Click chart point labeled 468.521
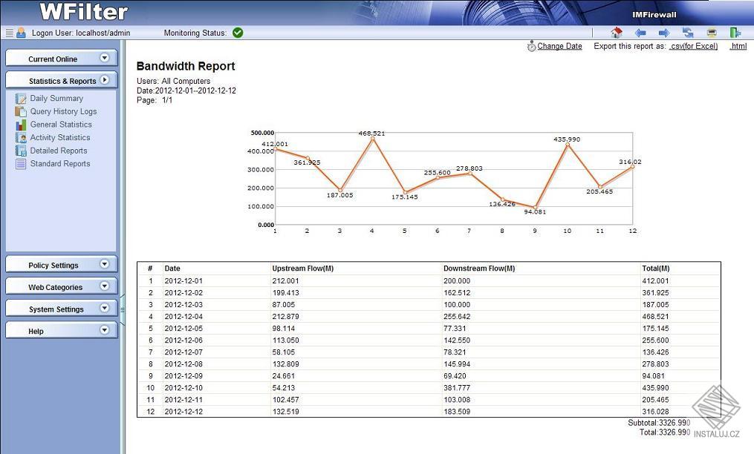754x454 pixels. coord(372,139)
